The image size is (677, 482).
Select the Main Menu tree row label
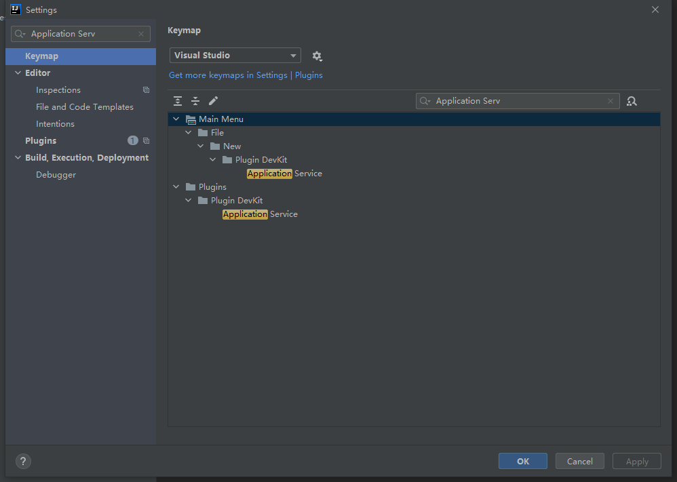click(221, 119)
